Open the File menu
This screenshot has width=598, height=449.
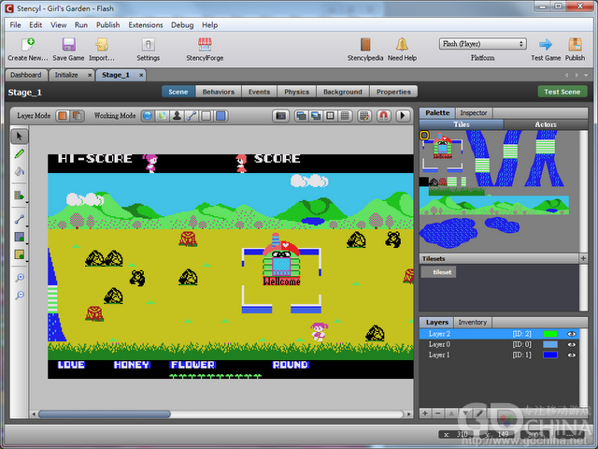click(x=15, y=25)
